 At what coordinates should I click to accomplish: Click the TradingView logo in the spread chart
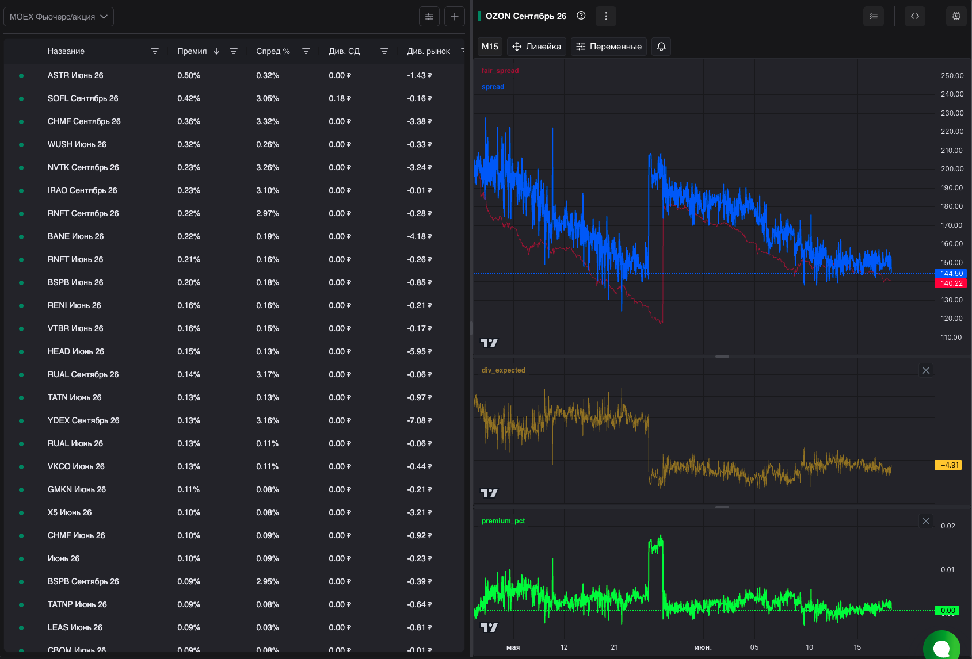point(489,343)
